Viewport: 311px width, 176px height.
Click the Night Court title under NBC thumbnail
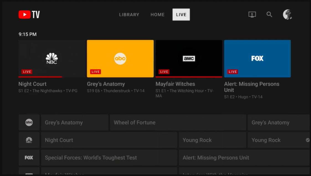[32, 84]
